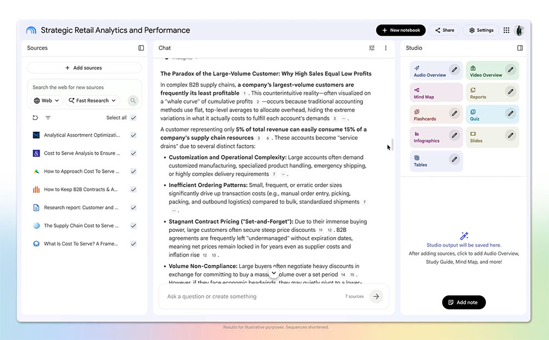Screen dimensions: 549x340
Task: Open citation 2 after 'cumulative profits'
Action: tap(257, 102)
